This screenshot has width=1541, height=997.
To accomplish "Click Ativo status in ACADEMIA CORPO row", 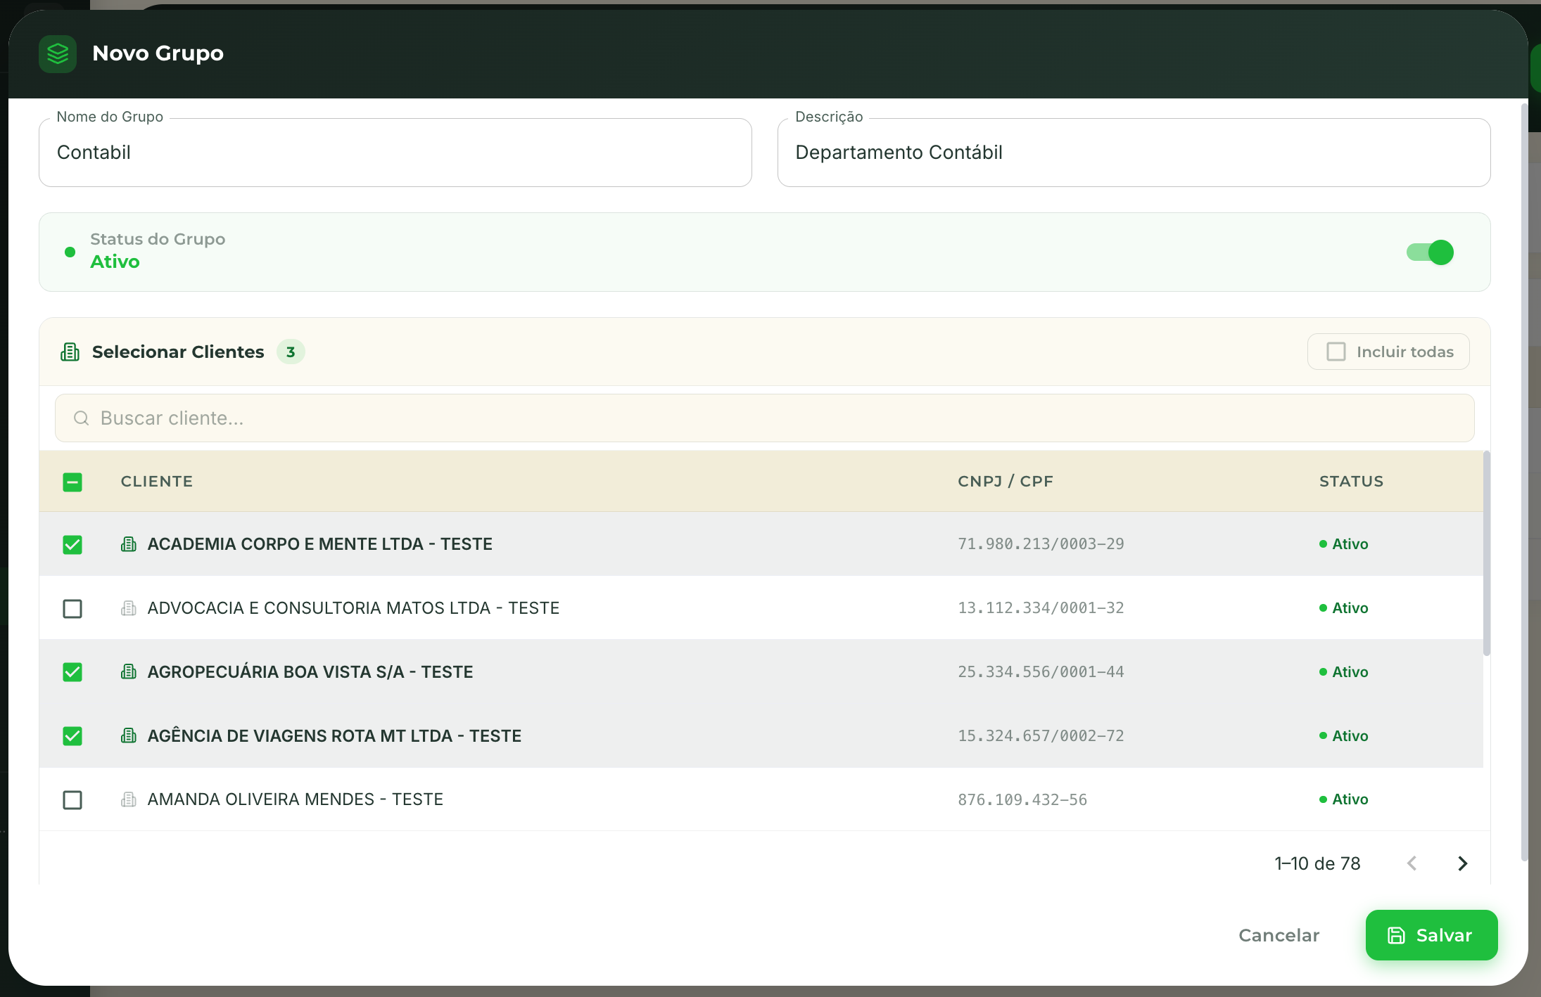I will (1344, 544).
